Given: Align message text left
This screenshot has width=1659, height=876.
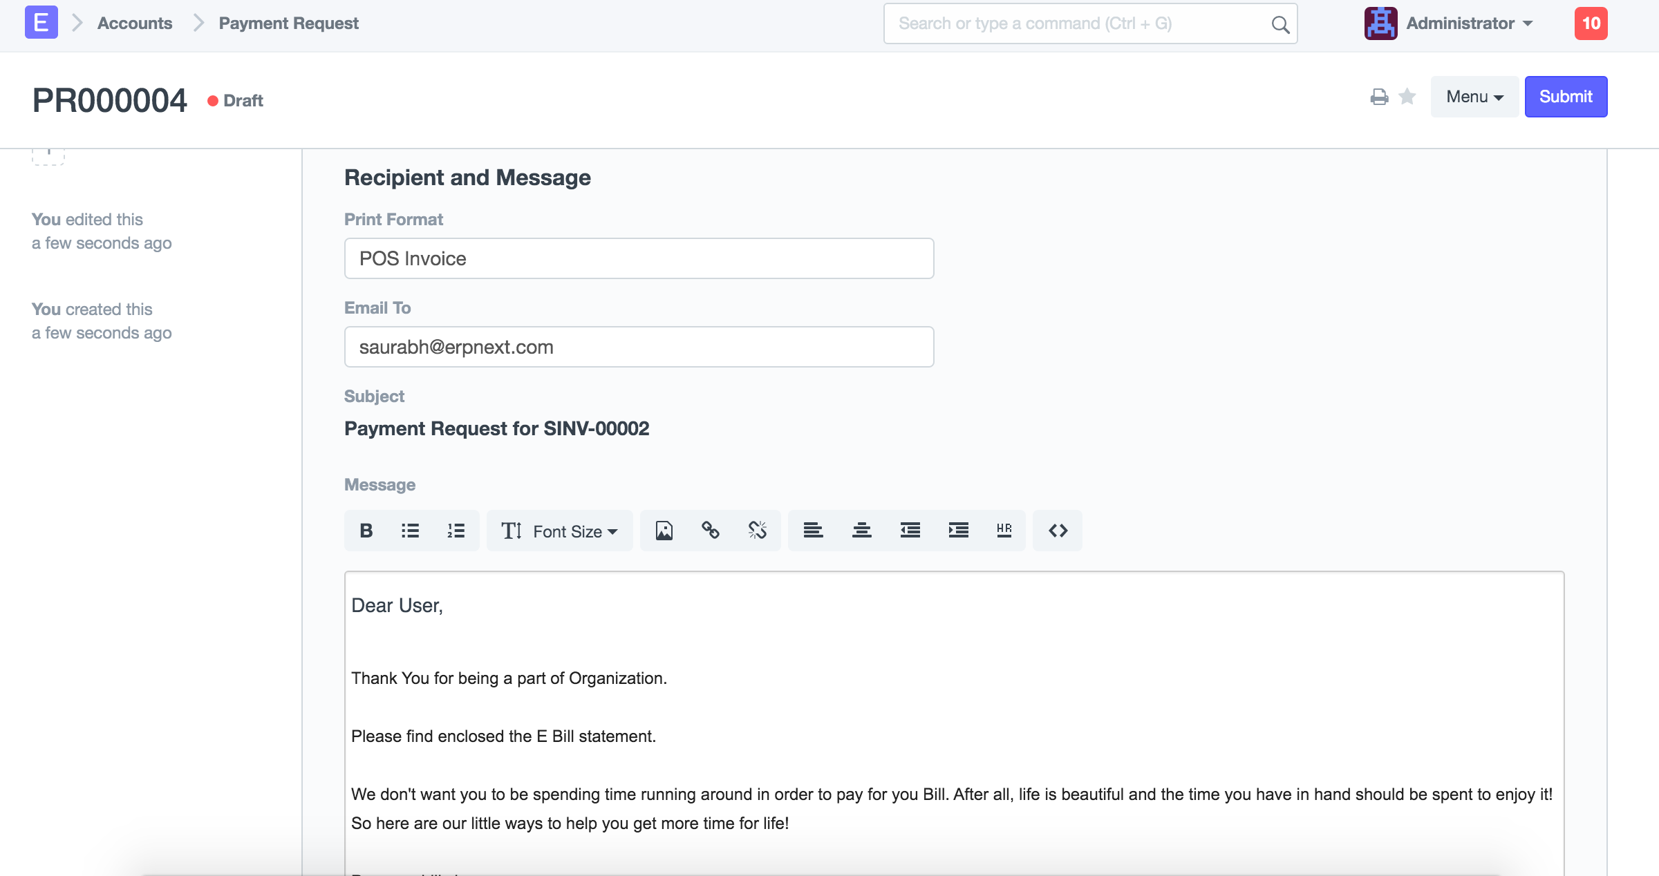Looking at the screenshot, I should point(813,531).
